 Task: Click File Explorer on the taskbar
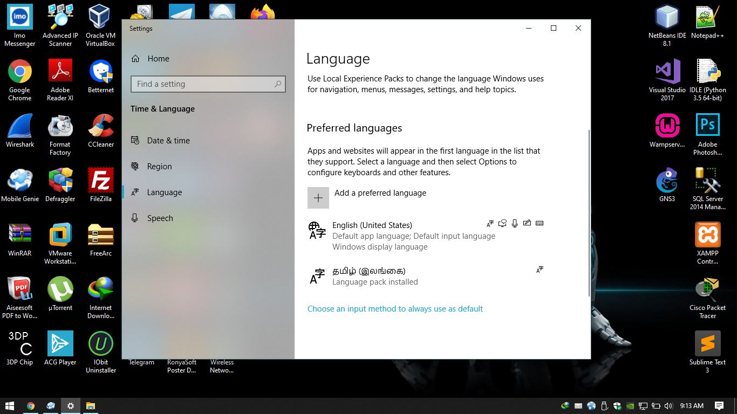click(x=90, y=405)
